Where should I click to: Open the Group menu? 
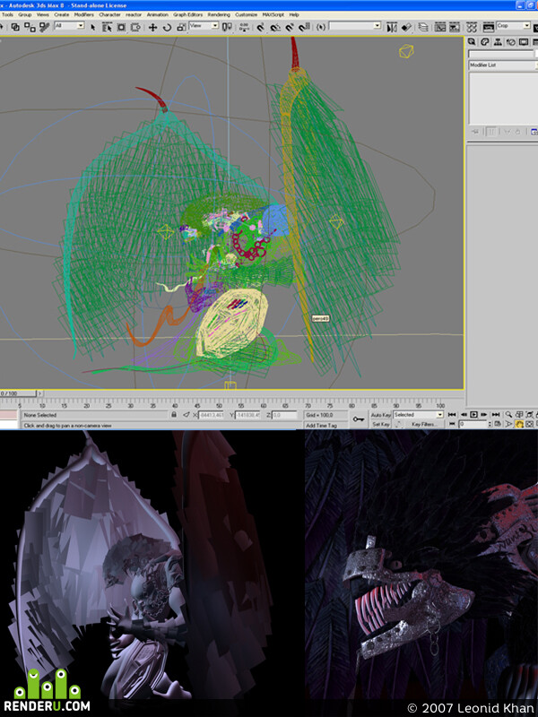click(25, 14)
